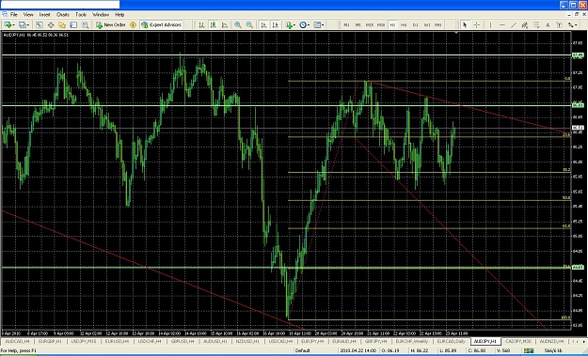Image resolution: width=588 pixels, height=356 pixels.
Task: Open the Indicators list dropdown
Action: tap(290, 24)
